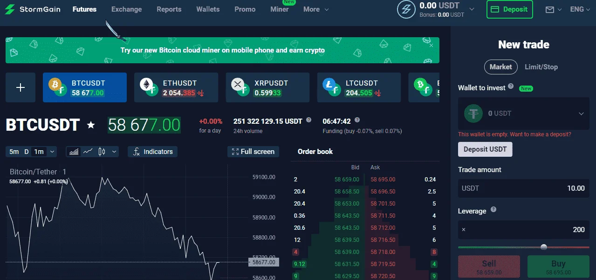Screen dimensions: 596x280
Task: Close the Bitcoin cloud miner banner
Action: tap(431, 45)
